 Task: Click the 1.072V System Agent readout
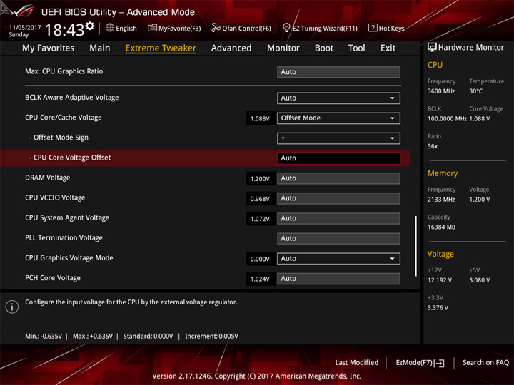pyautogui.click(x=260, y=219)
